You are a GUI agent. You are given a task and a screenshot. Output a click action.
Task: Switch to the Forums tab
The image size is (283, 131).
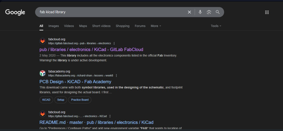140,26
